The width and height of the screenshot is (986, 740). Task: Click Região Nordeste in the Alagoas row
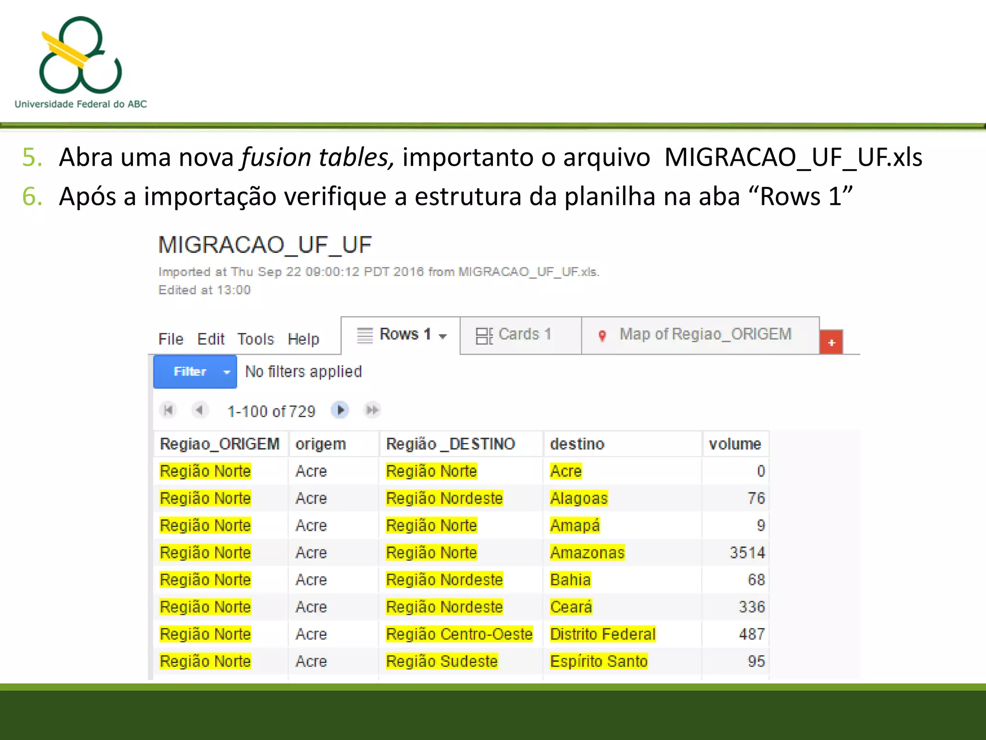click(x=444, y=498)
